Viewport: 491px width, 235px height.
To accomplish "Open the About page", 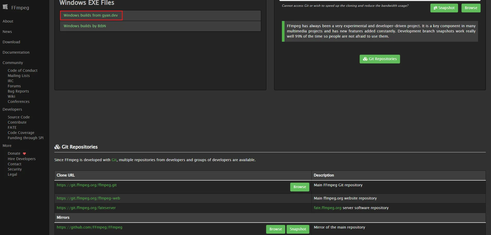I will (8, 21).
